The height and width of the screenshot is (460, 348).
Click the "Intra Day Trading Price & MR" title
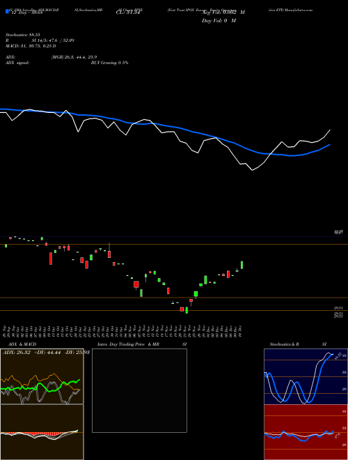coord(129,344)
